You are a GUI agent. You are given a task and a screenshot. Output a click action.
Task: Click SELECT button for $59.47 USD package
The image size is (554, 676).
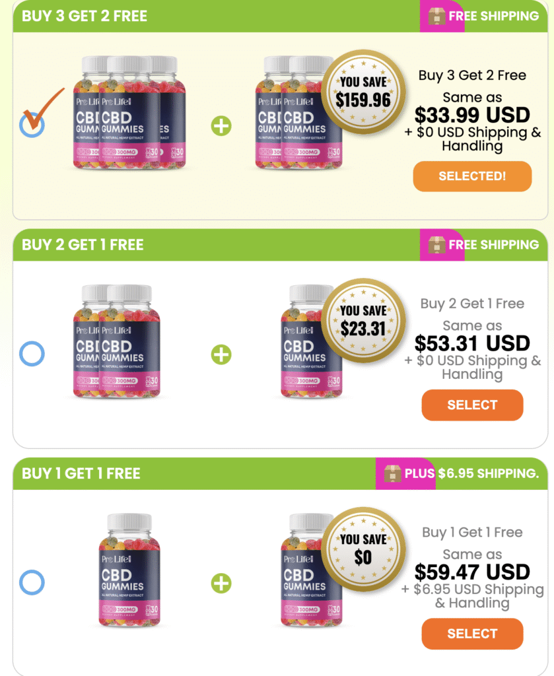472,634
